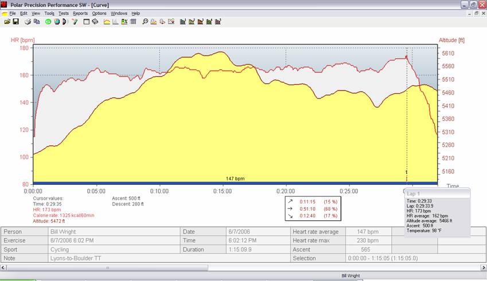This screenshot has height=281, width=487.
Task: Open the Reports menu
Action: (80, 14)
